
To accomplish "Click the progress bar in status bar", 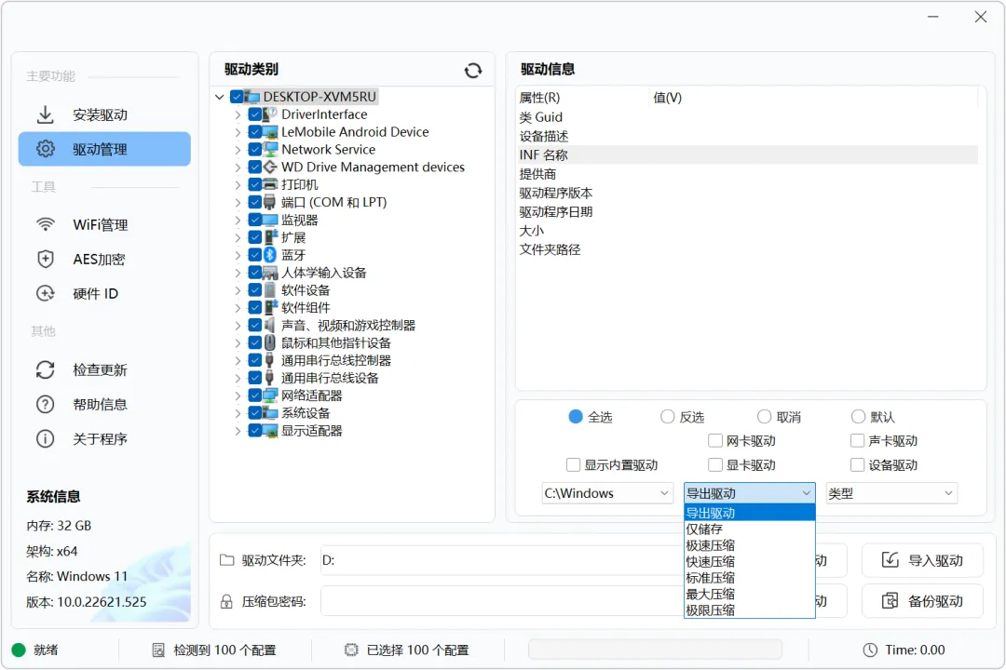I will (655, 650).
